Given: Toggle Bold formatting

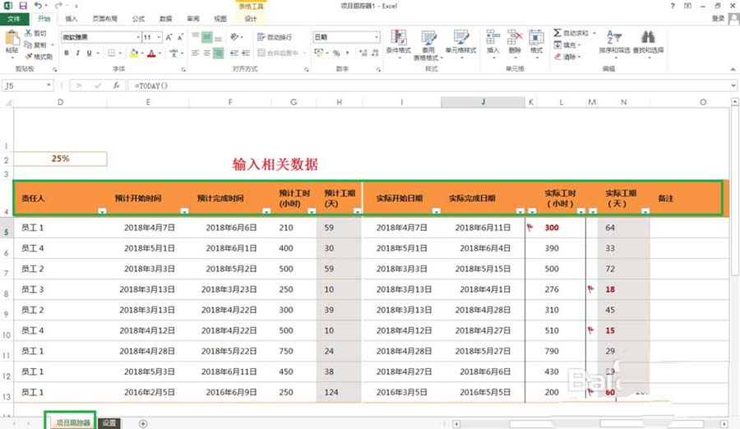Looking at the screenshot, I should click(x=67, y=53).
